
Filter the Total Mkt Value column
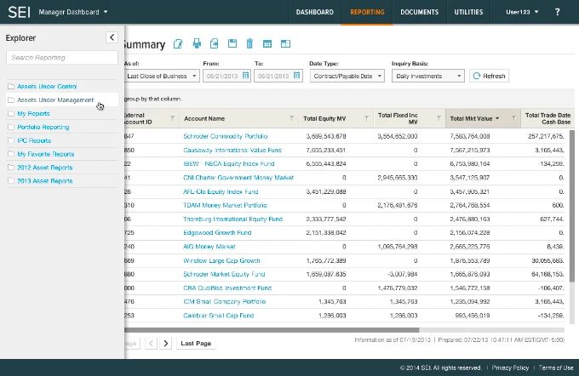point(513,118)
